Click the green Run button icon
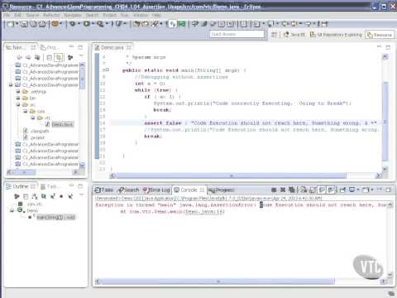Screen dimensions: 397x298 tap(86, 24)
